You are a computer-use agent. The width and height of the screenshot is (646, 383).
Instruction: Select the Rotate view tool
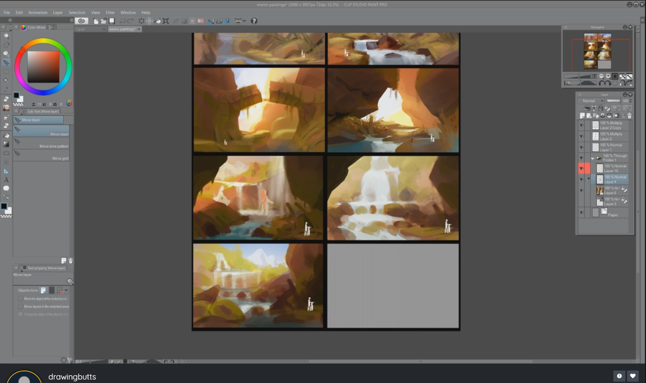pyautogui.click(x=6, y=45)
